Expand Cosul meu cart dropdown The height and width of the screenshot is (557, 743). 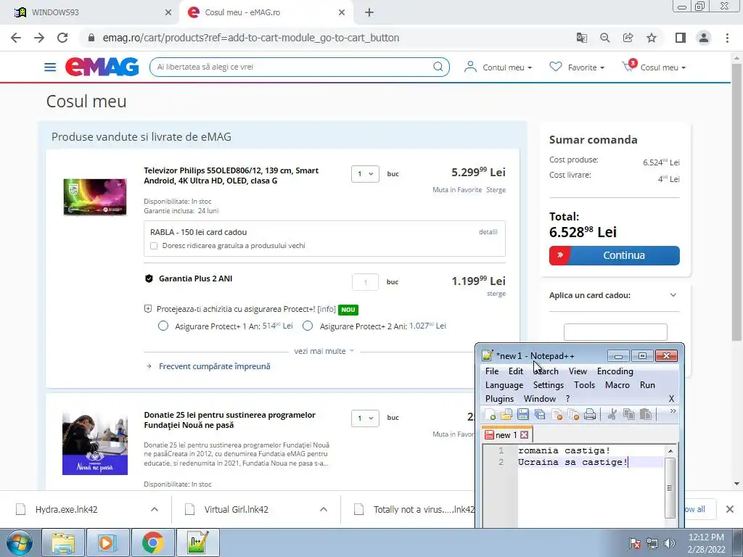point(654,67)
